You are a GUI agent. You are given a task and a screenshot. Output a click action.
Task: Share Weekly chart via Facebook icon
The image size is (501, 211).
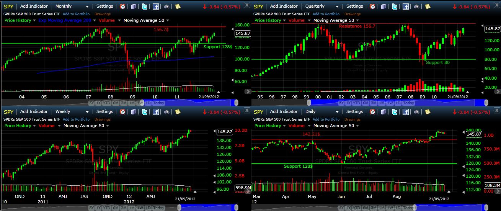point(156,112)
